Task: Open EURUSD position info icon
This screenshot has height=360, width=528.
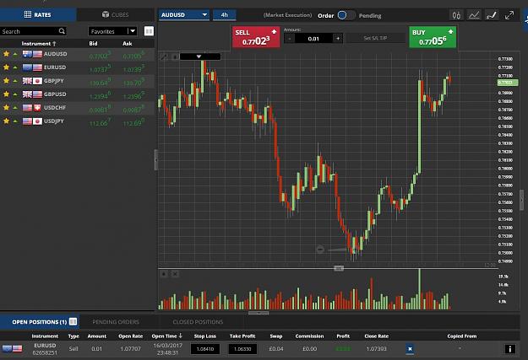Action: point(509,349)
